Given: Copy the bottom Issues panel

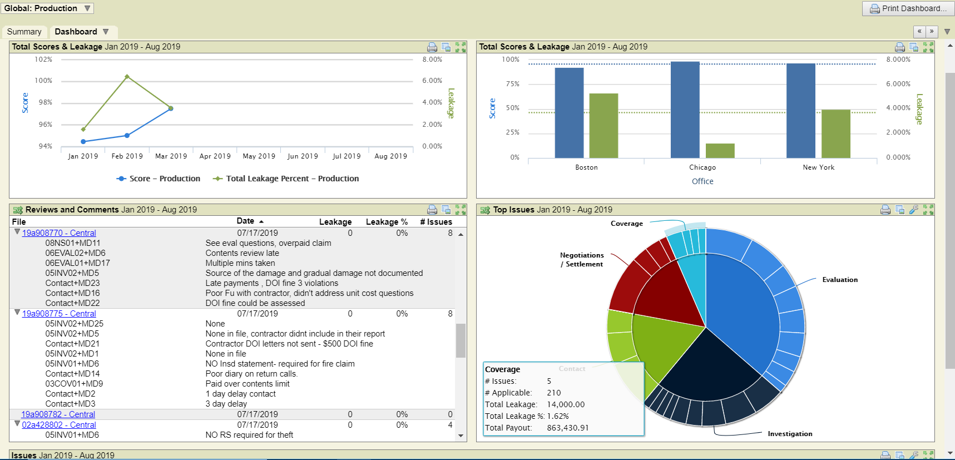Looking at the screenshot, I should coord(900,455).
